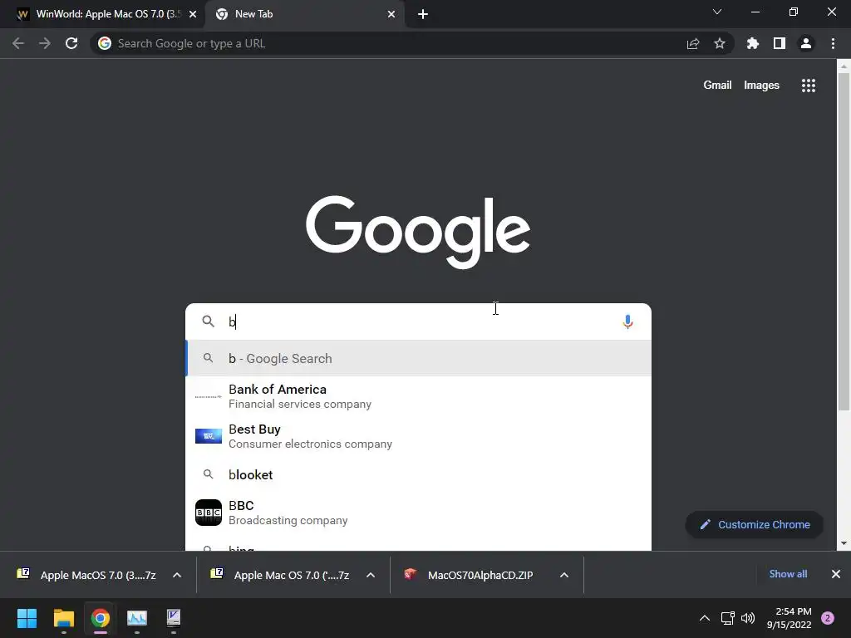Open network status tray icon

(x=728, y=618)
